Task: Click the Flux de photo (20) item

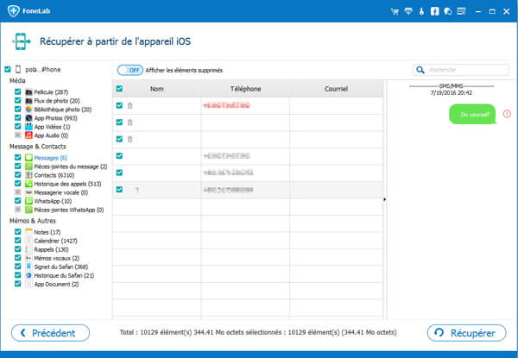Action: (57, 101)
